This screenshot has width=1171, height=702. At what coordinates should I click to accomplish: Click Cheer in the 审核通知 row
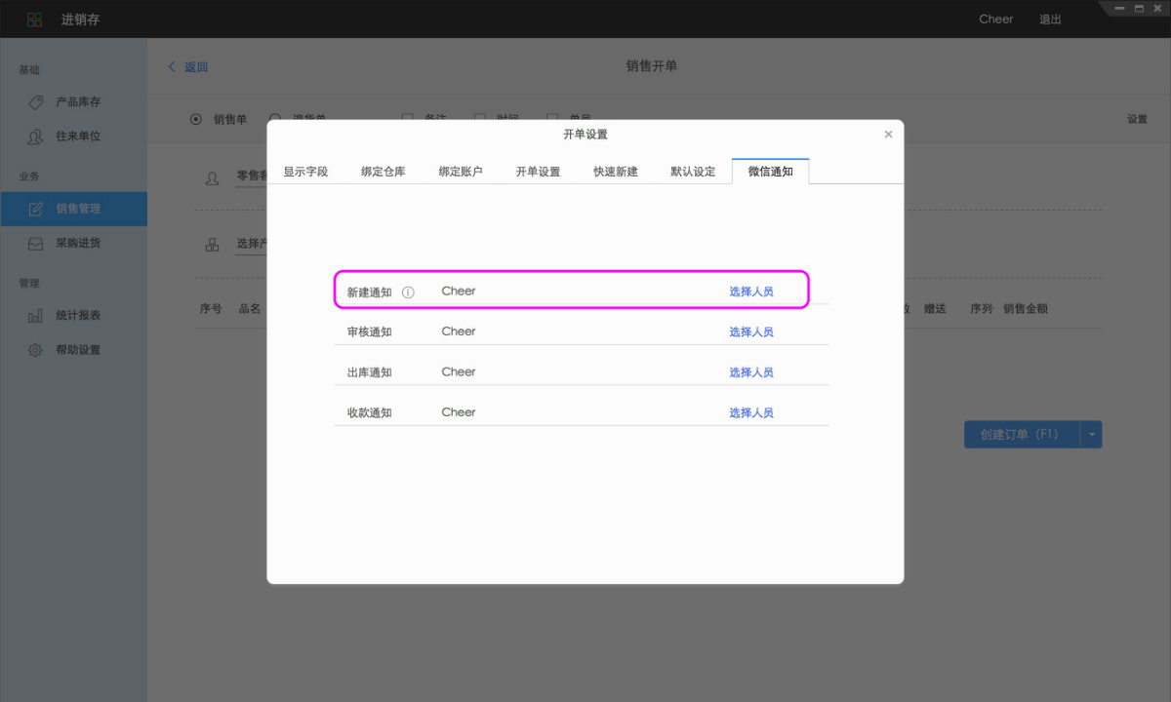click(x=459, y=331)
